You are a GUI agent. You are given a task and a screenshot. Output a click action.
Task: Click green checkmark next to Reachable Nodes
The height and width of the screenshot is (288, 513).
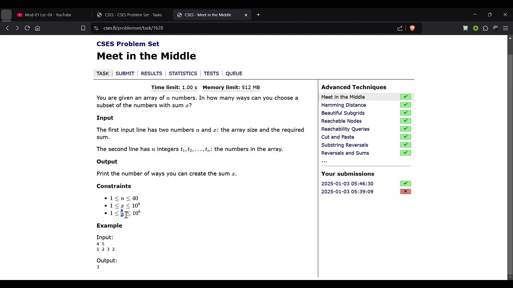(405, 121)
